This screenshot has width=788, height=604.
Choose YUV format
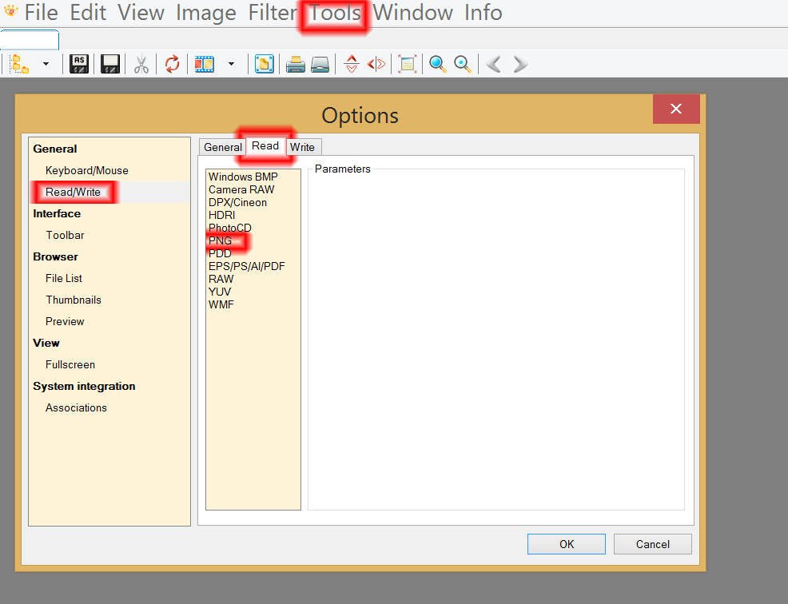(x=220, y=292)
